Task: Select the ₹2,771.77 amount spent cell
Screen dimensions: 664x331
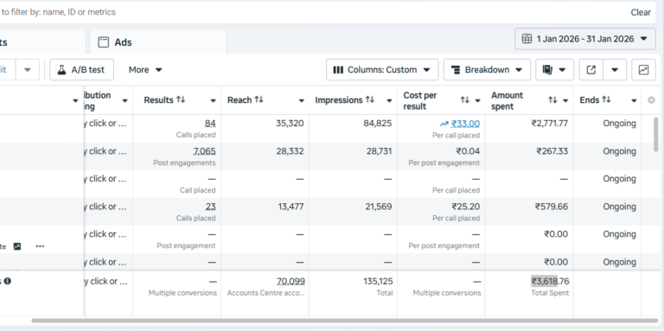Action: [x=550, y=124]
